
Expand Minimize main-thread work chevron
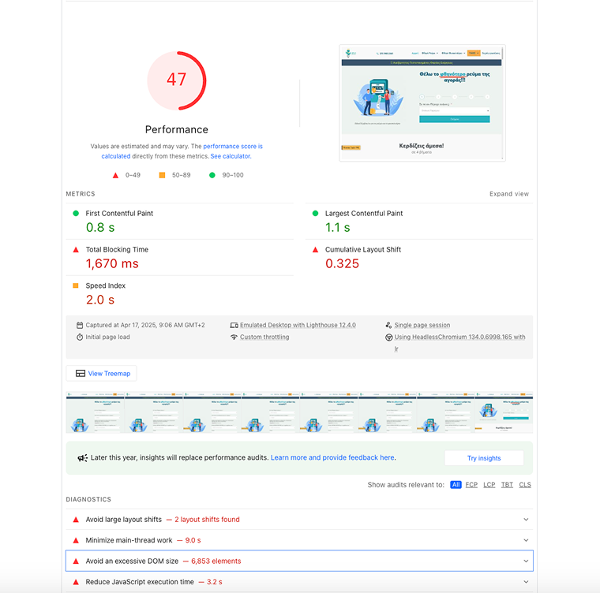526,540
